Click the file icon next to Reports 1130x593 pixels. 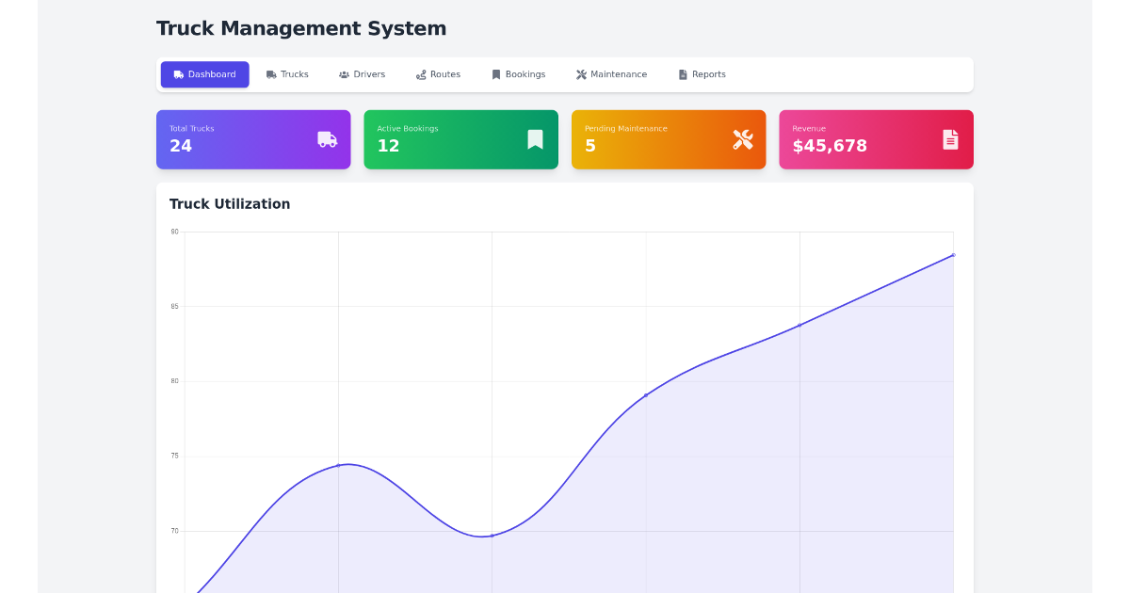click(681, 73)
